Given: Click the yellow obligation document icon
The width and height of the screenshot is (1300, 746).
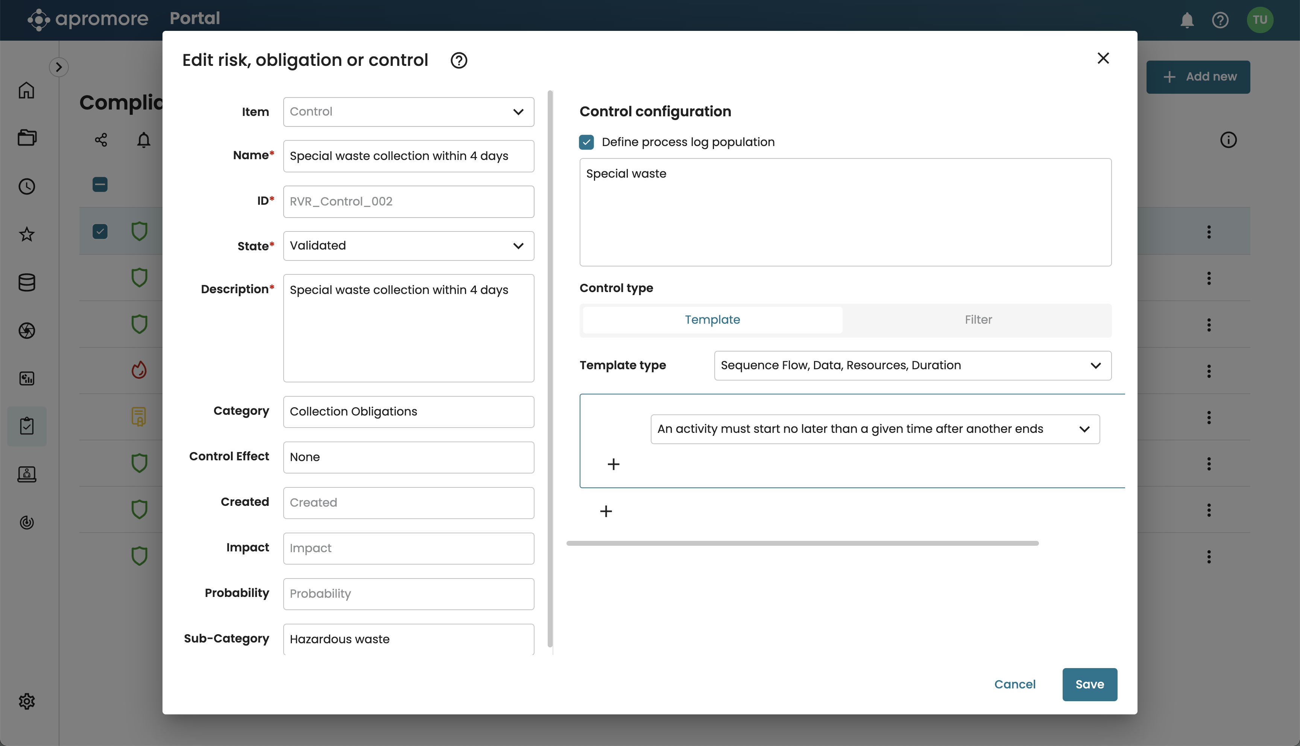Looking at the screenshot, I should click(x=139, y=417).
